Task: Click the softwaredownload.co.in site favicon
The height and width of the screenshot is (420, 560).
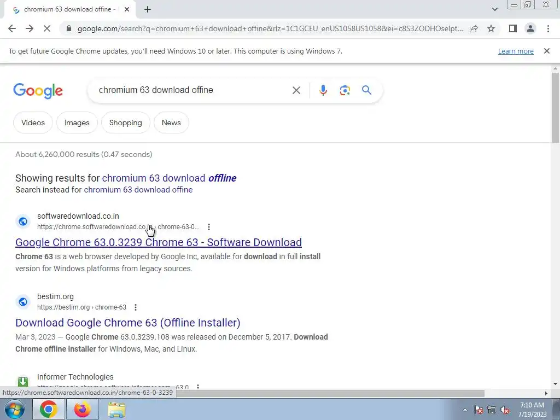Action: [x=23, y=221]
